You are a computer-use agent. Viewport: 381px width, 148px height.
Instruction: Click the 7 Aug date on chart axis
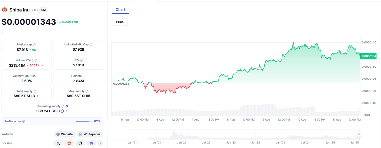pyautogui.click(x=195, y=120)
